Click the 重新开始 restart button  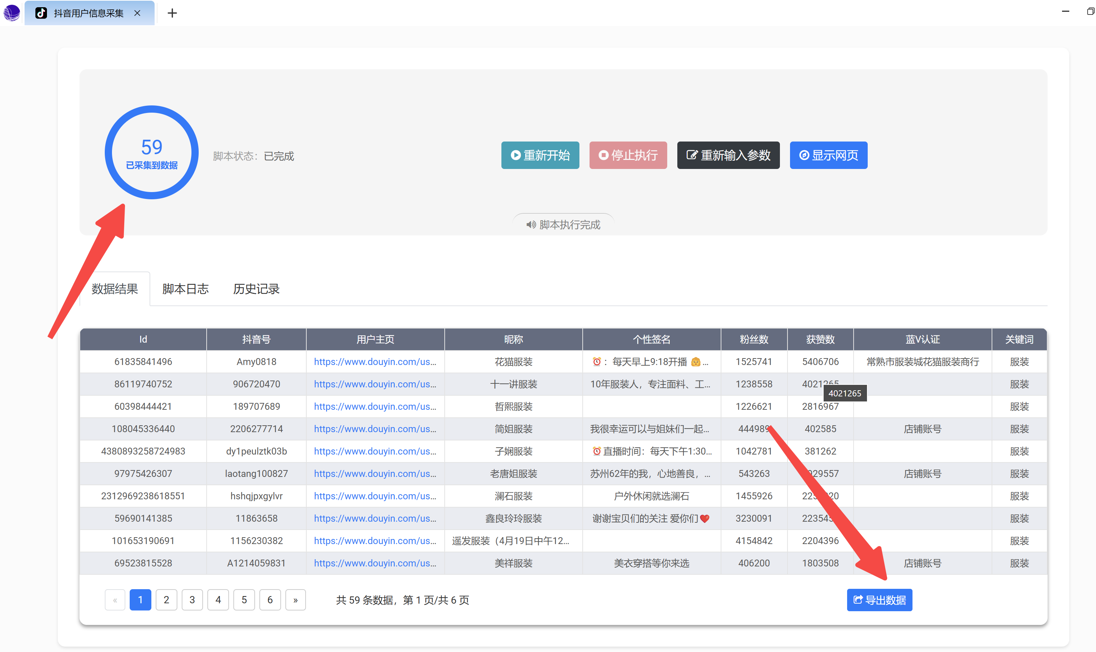click(x=540, y=155)
